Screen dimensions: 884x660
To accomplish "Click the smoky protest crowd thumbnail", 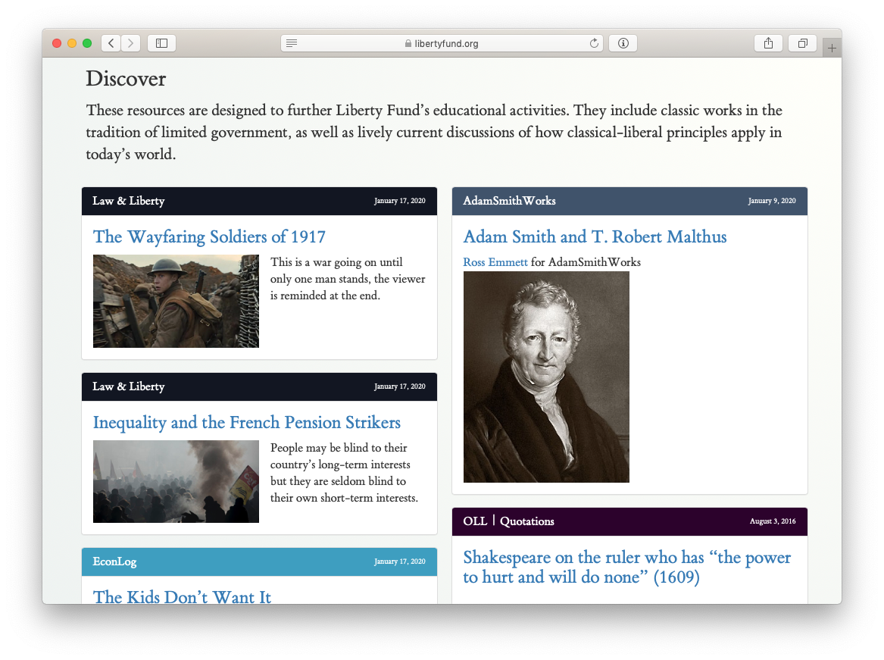I will pyautogui.click(x=176, y=481).
